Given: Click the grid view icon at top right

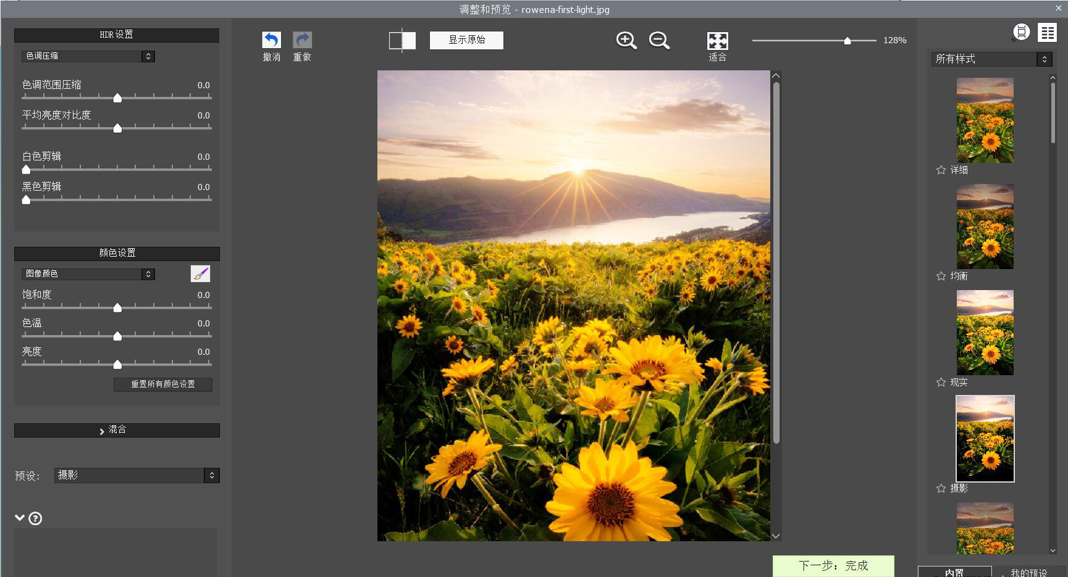Looking at the screenshot, I should click(1046, 32).
